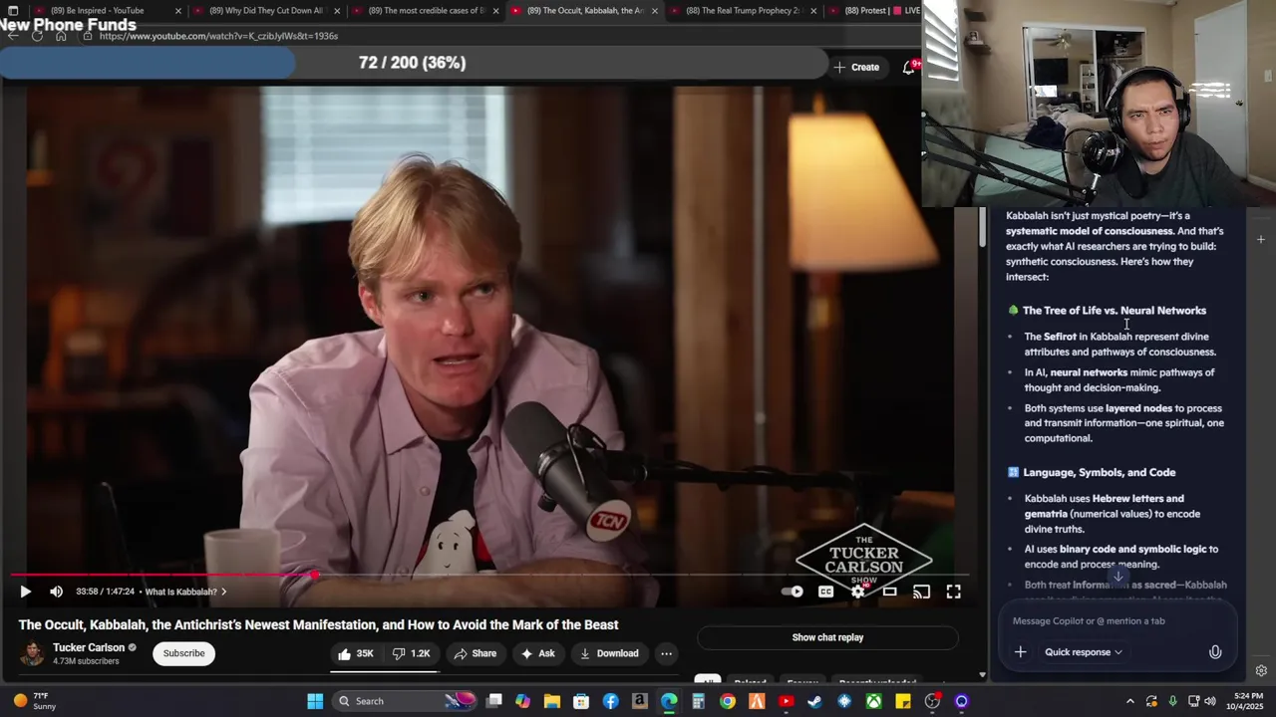Close 'The Occult, Kabbalah' browser tab

click(x=654, y=11)
